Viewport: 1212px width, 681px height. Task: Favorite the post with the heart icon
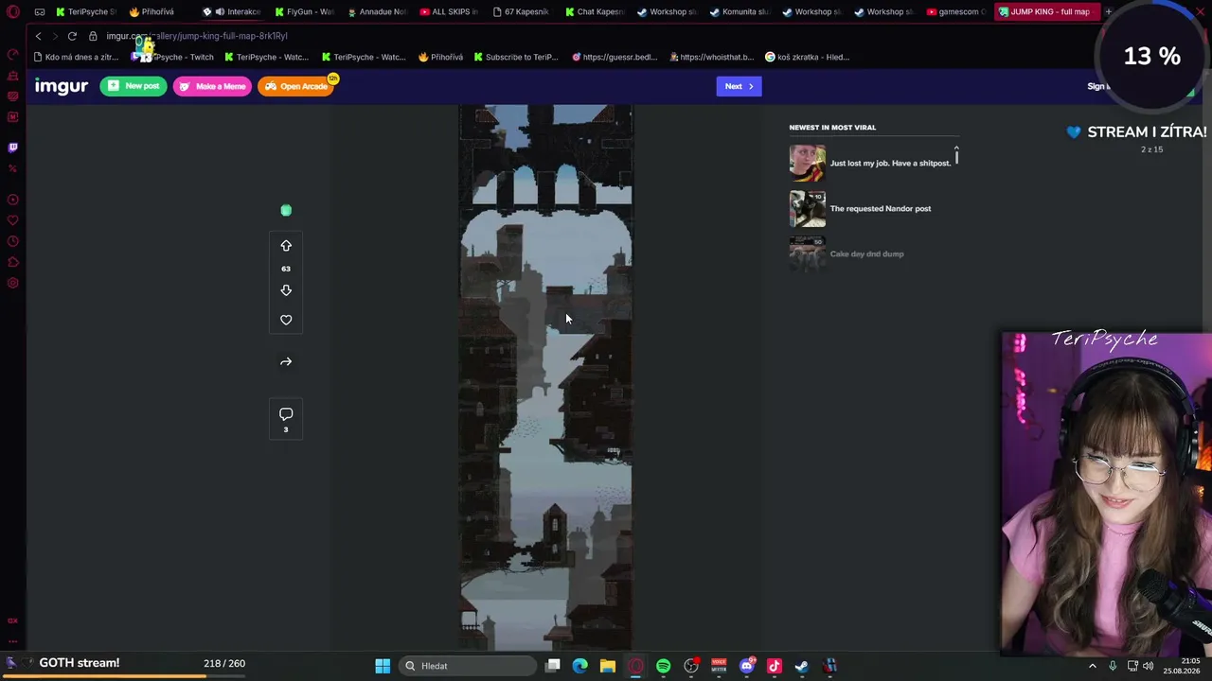click(x=286, y=320)
